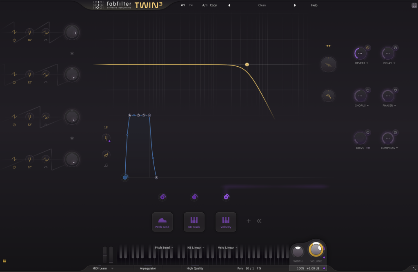Click the undo arrow in the top bar
This screenshot has height=272, width=418.
(x=183, y=5)
